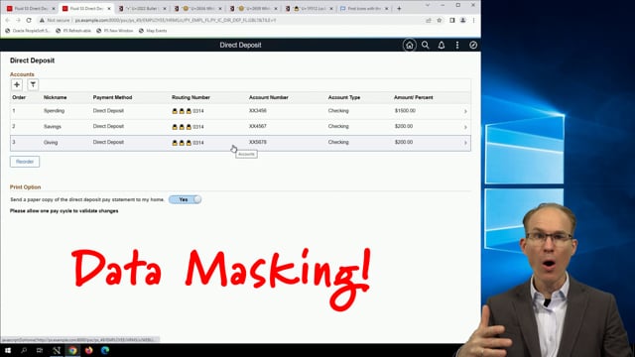Open the Accounts filter
The image size is (635, 357).
click(33, 84)
